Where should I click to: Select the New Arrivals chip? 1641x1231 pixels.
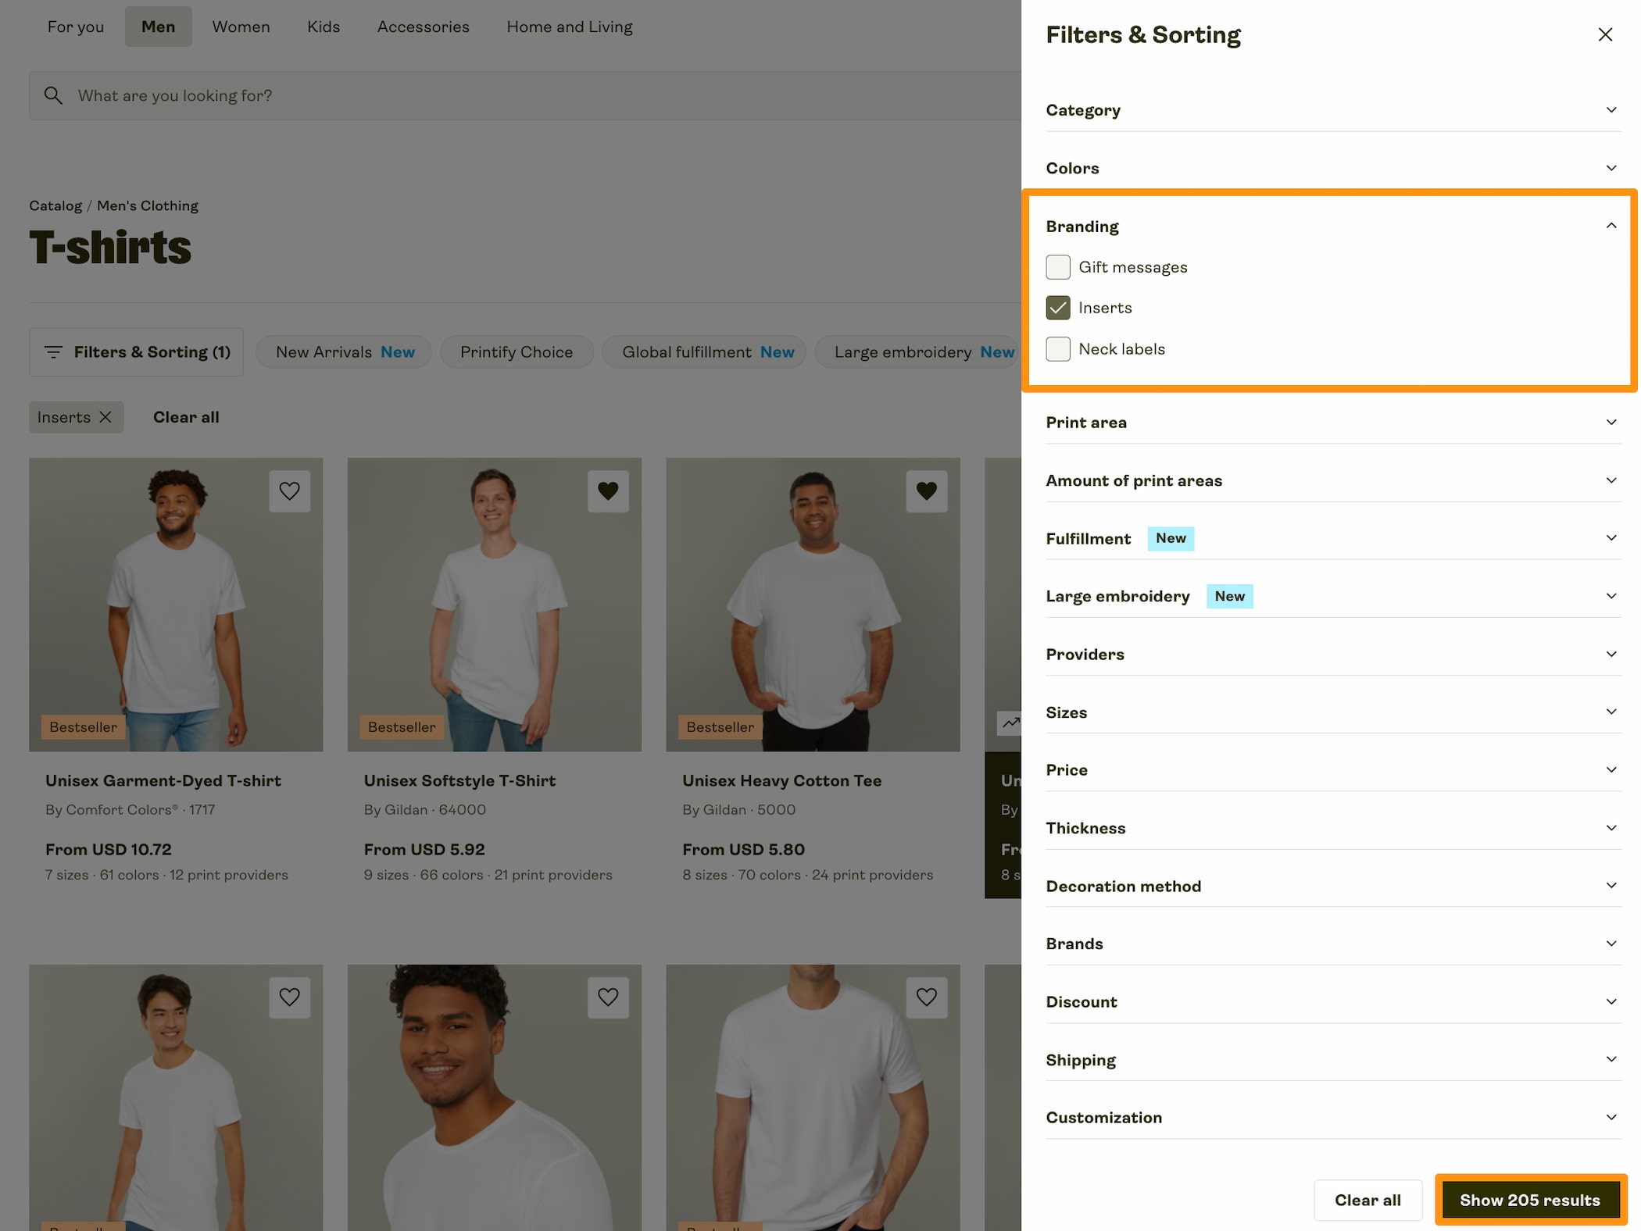coord(345,352)
